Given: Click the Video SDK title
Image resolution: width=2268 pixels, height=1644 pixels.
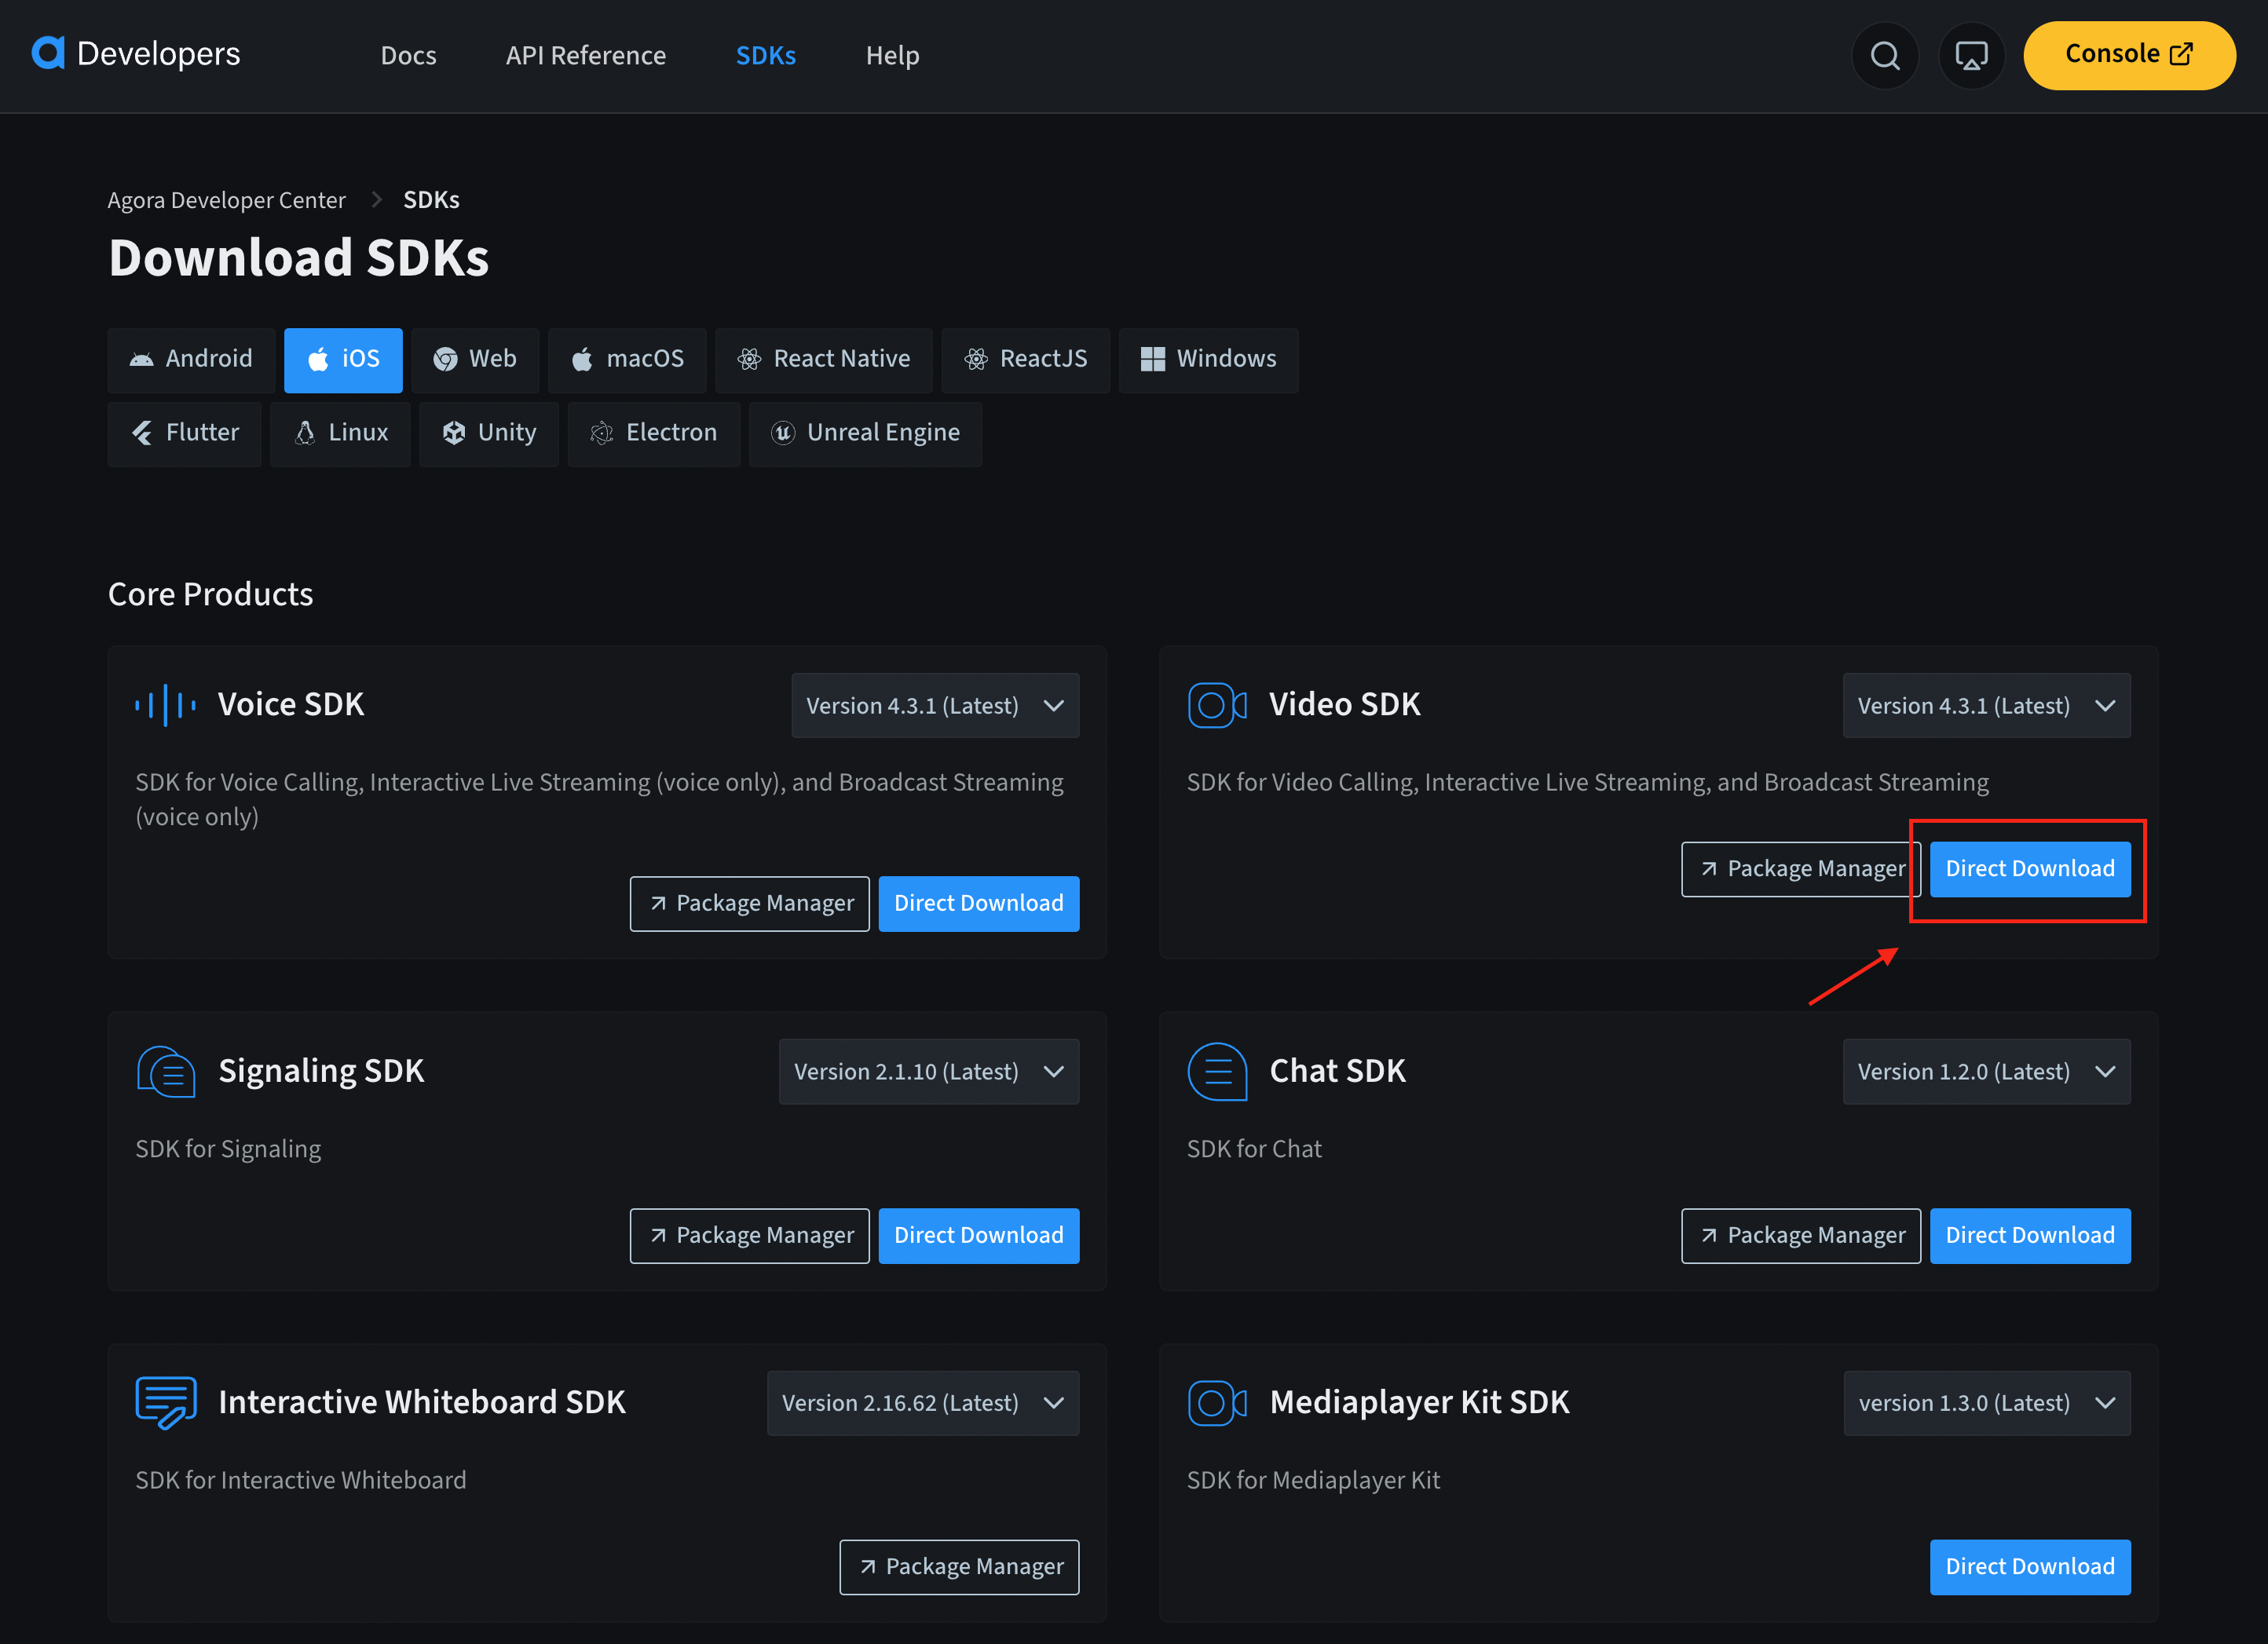Looking at the screenshot, I should 1344,705.
